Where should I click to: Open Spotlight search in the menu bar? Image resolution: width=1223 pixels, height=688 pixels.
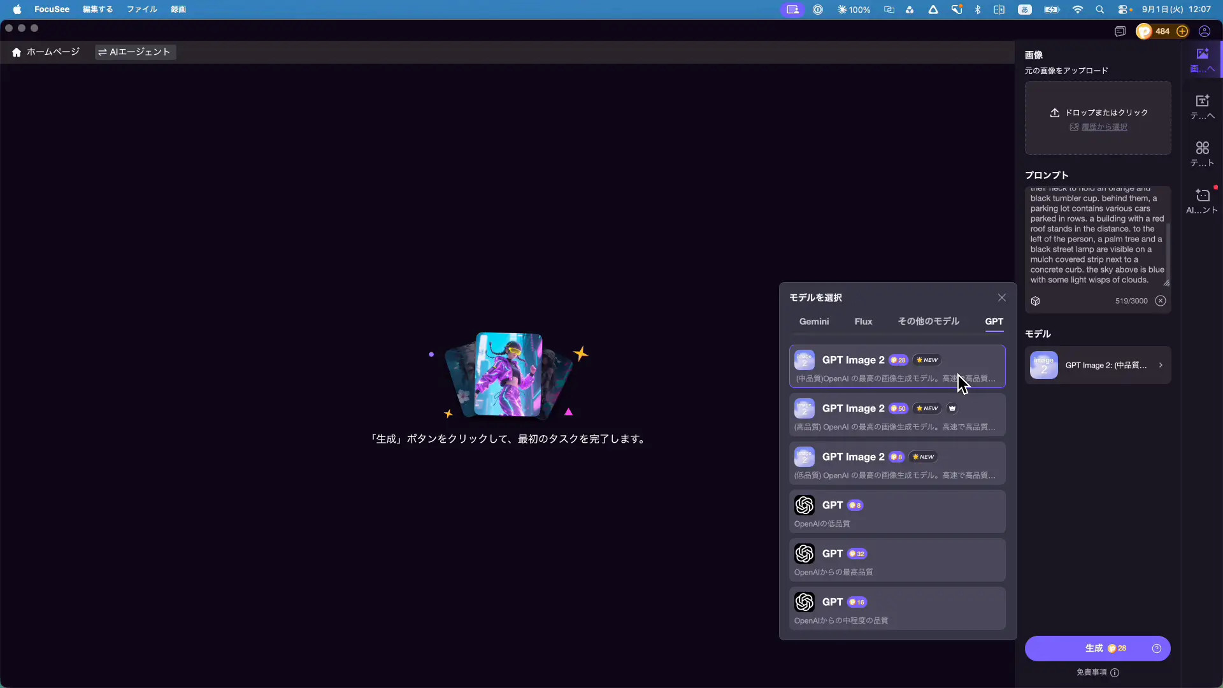[1100, 10]
